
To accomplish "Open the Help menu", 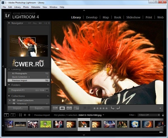I will [x=62, y=7].
